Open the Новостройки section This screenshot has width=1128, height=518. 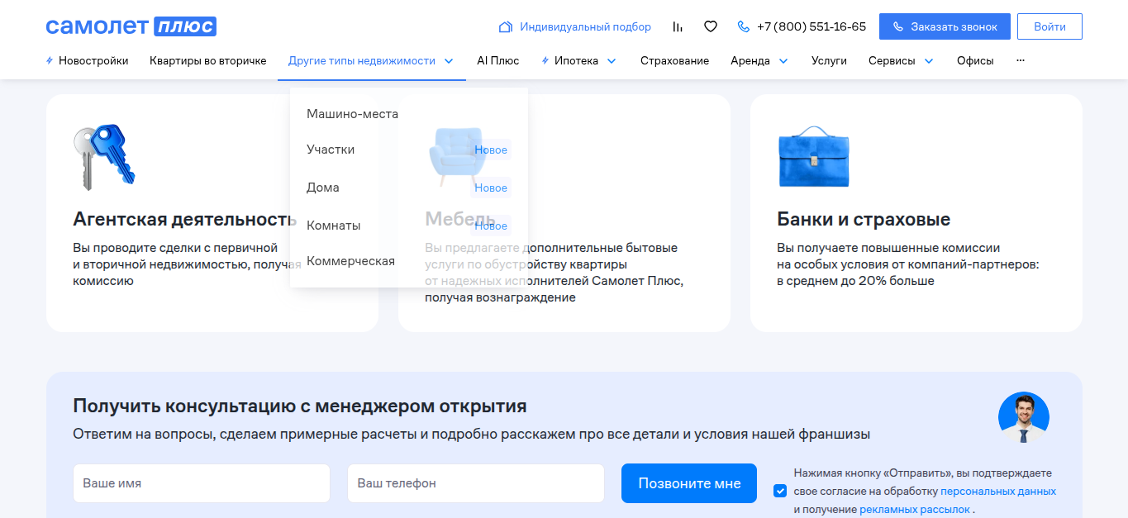(93, 60)
